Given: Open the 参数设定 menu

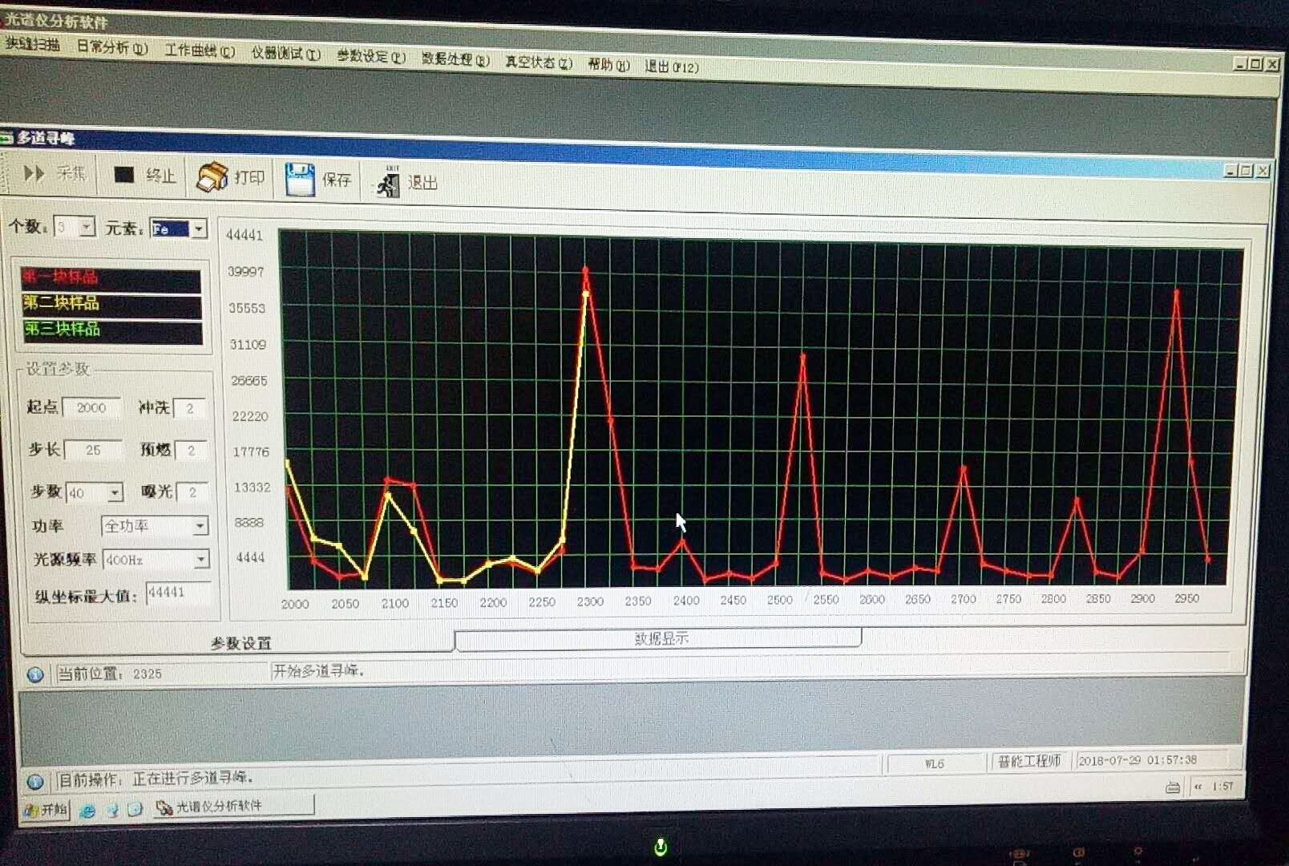Looking at the screenshot, I should coord(370,56).
